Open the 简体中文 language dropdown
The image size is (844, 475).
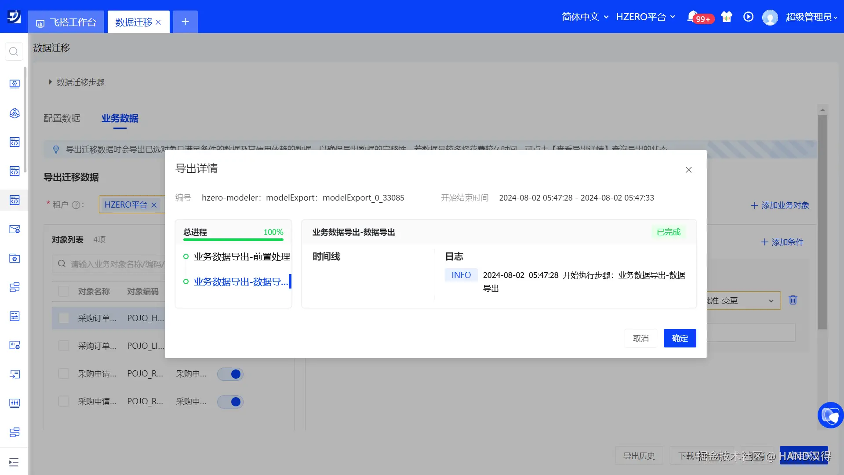585,17
